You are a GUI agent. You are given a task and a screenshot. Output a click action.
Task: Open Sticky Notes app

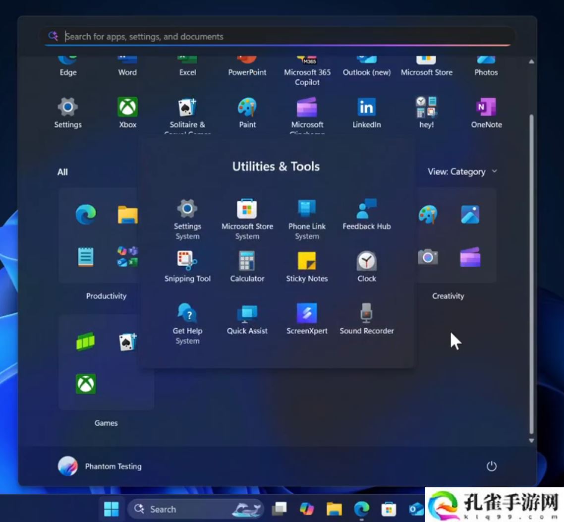[x=307, y=267]
